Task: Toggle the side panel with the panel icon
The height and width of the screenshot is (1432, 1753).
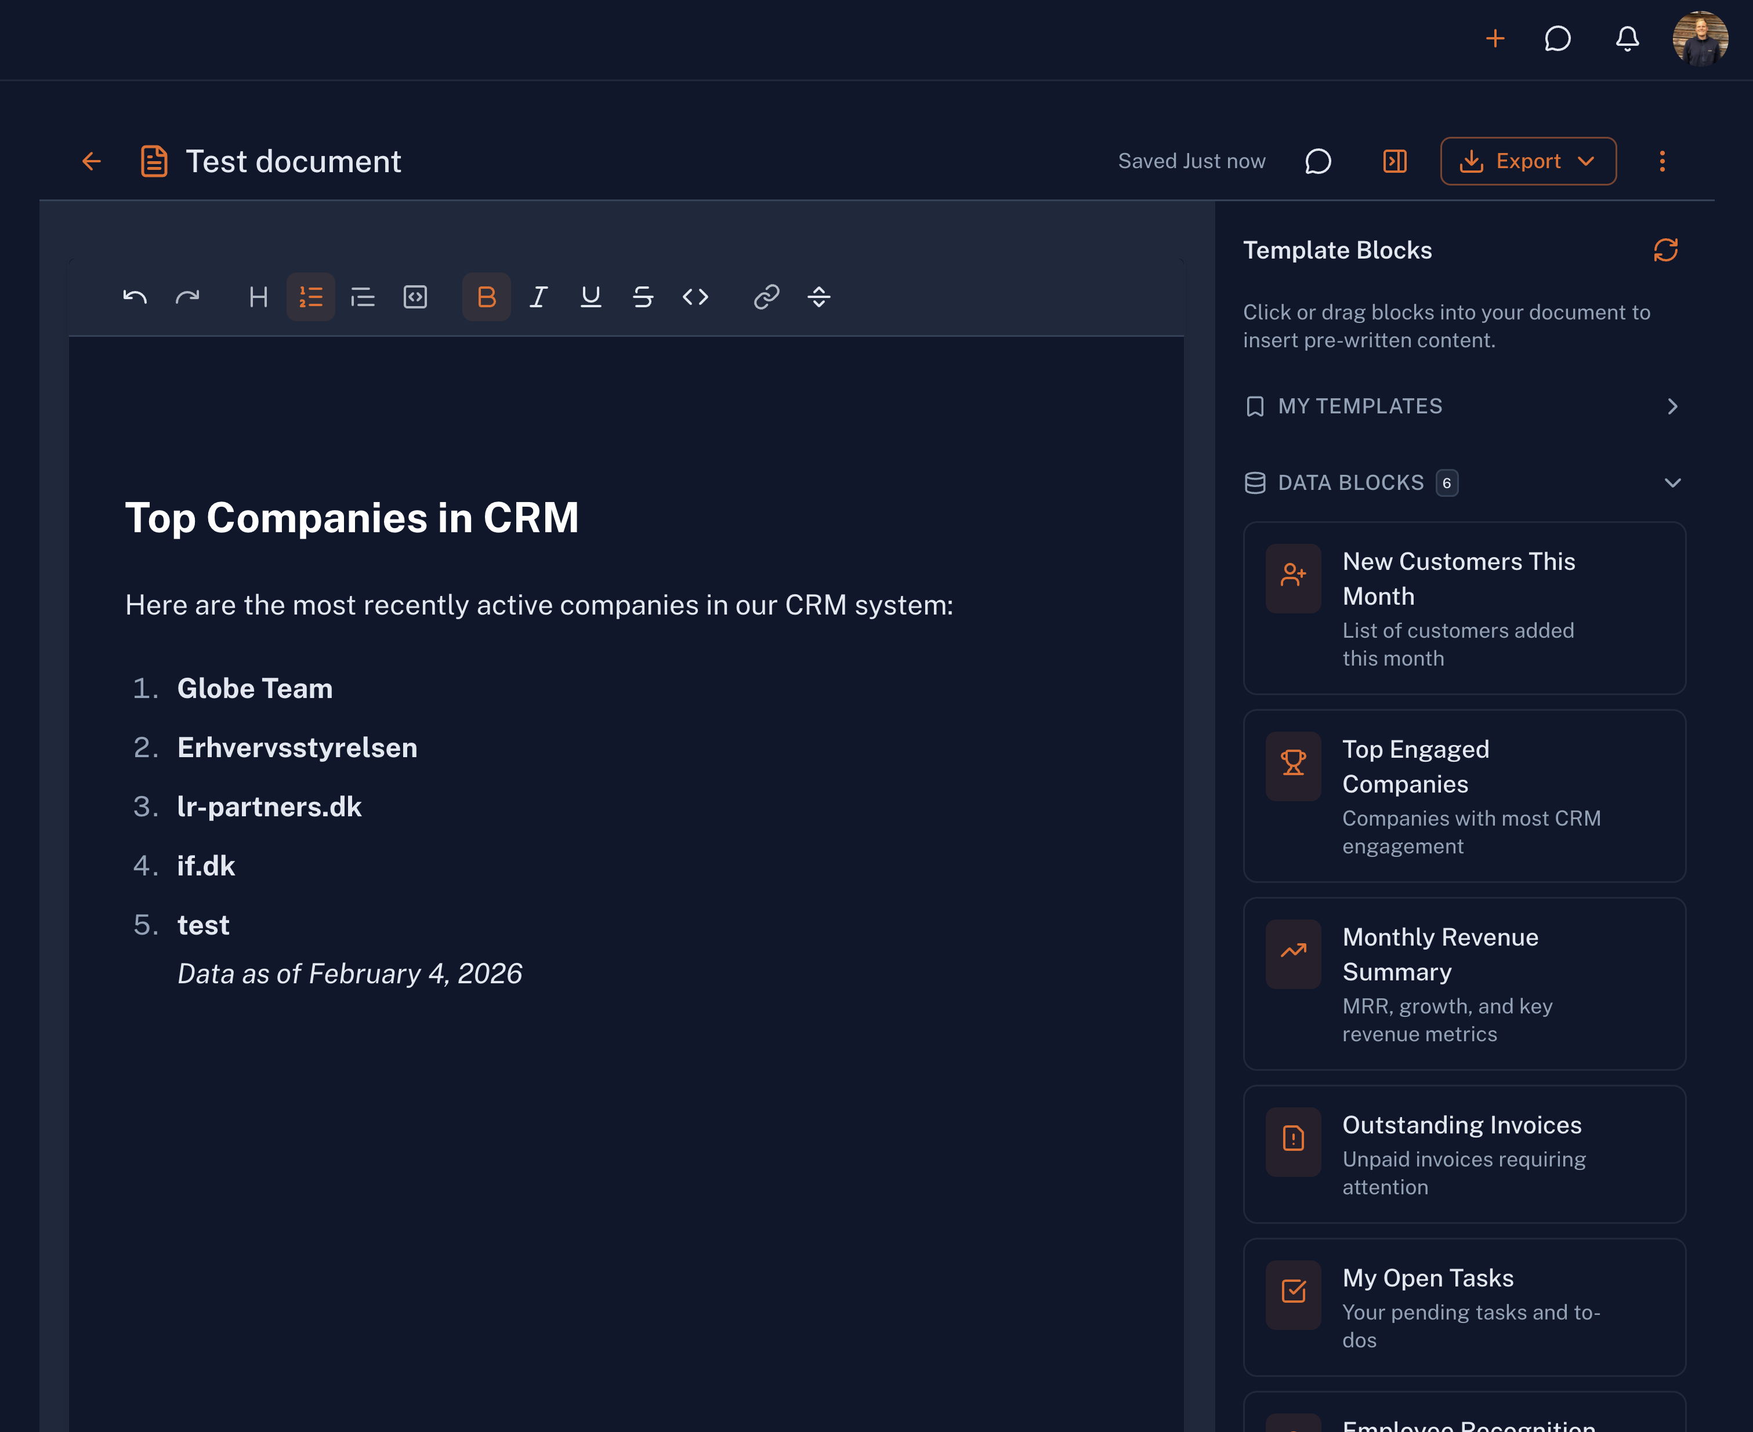Action: (1394, 161)
